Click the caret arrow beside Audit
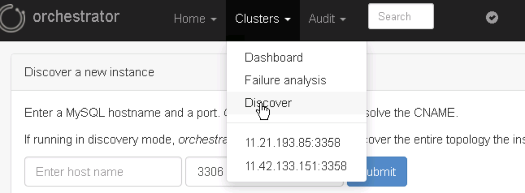Viewport: 525px width, 193px height. click(x=343, y=19)
